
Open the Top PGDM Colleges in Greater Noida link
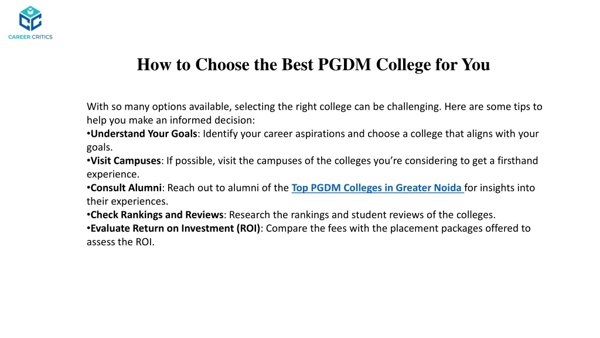point(377,188)
